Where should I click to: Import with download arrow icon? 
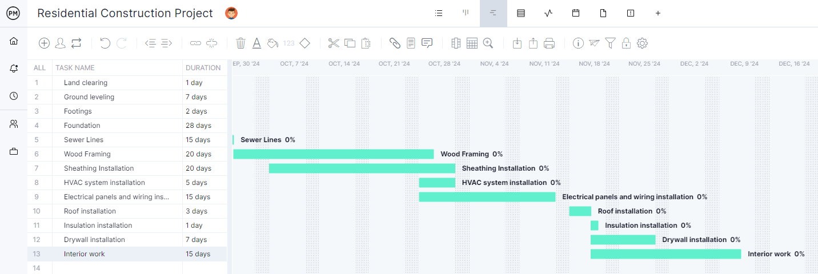(517, 43)
